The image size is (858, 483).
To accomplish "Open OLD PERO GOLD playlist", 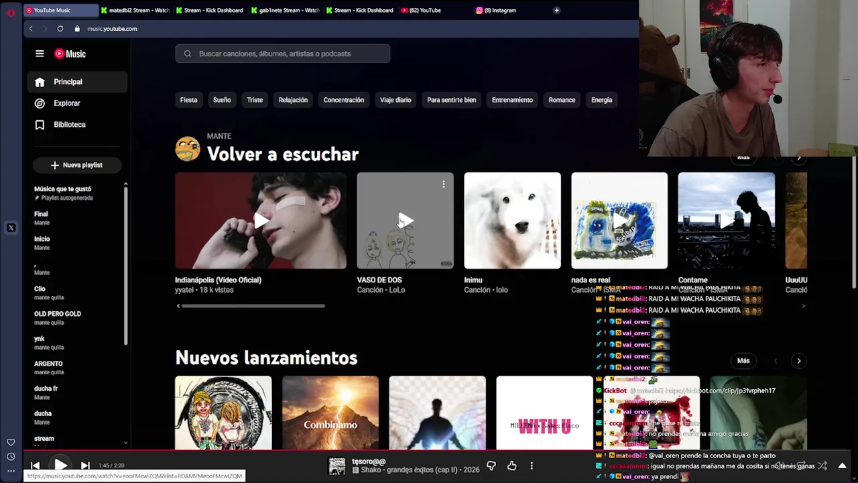I will click(x=76, y=318).
